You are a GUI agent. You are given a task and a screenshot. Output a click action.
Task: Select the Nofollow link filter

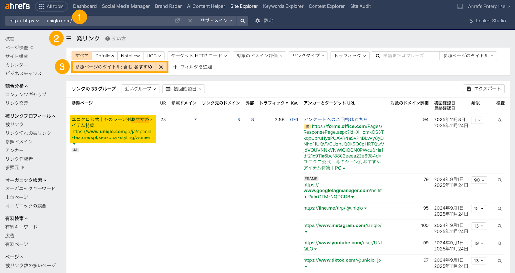click(x=130, y=56)
